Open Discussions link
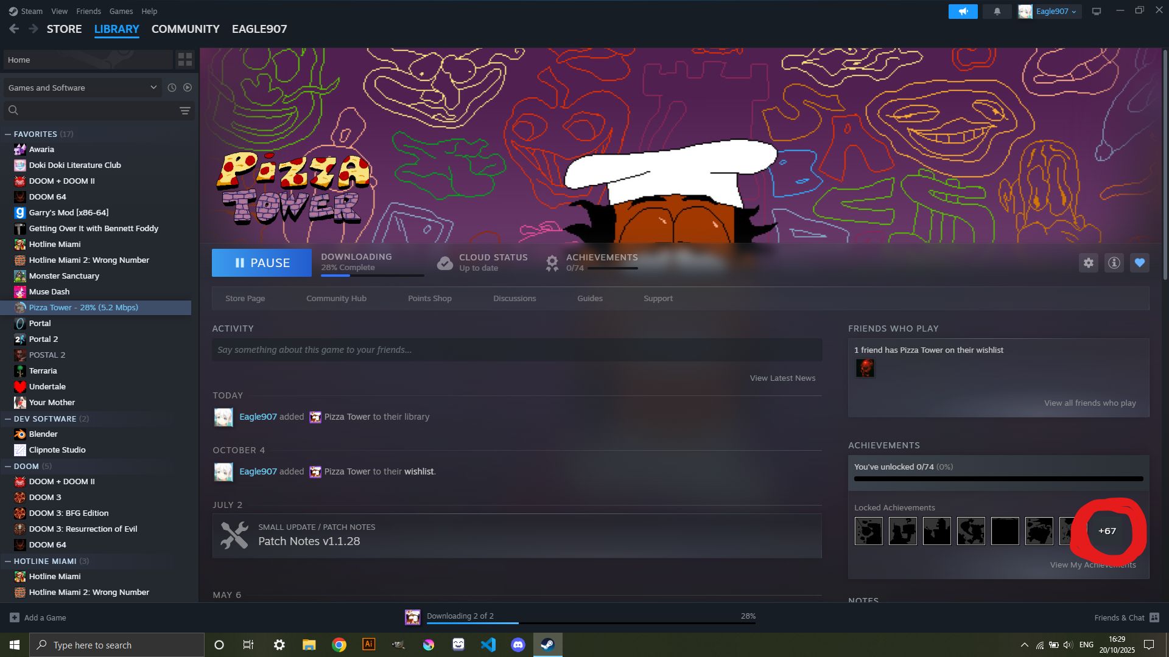 click(514, 298)
